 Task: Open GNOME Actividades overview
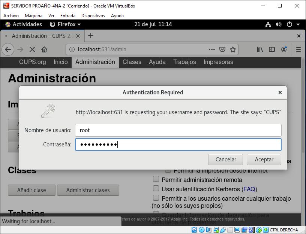(23, 24)
